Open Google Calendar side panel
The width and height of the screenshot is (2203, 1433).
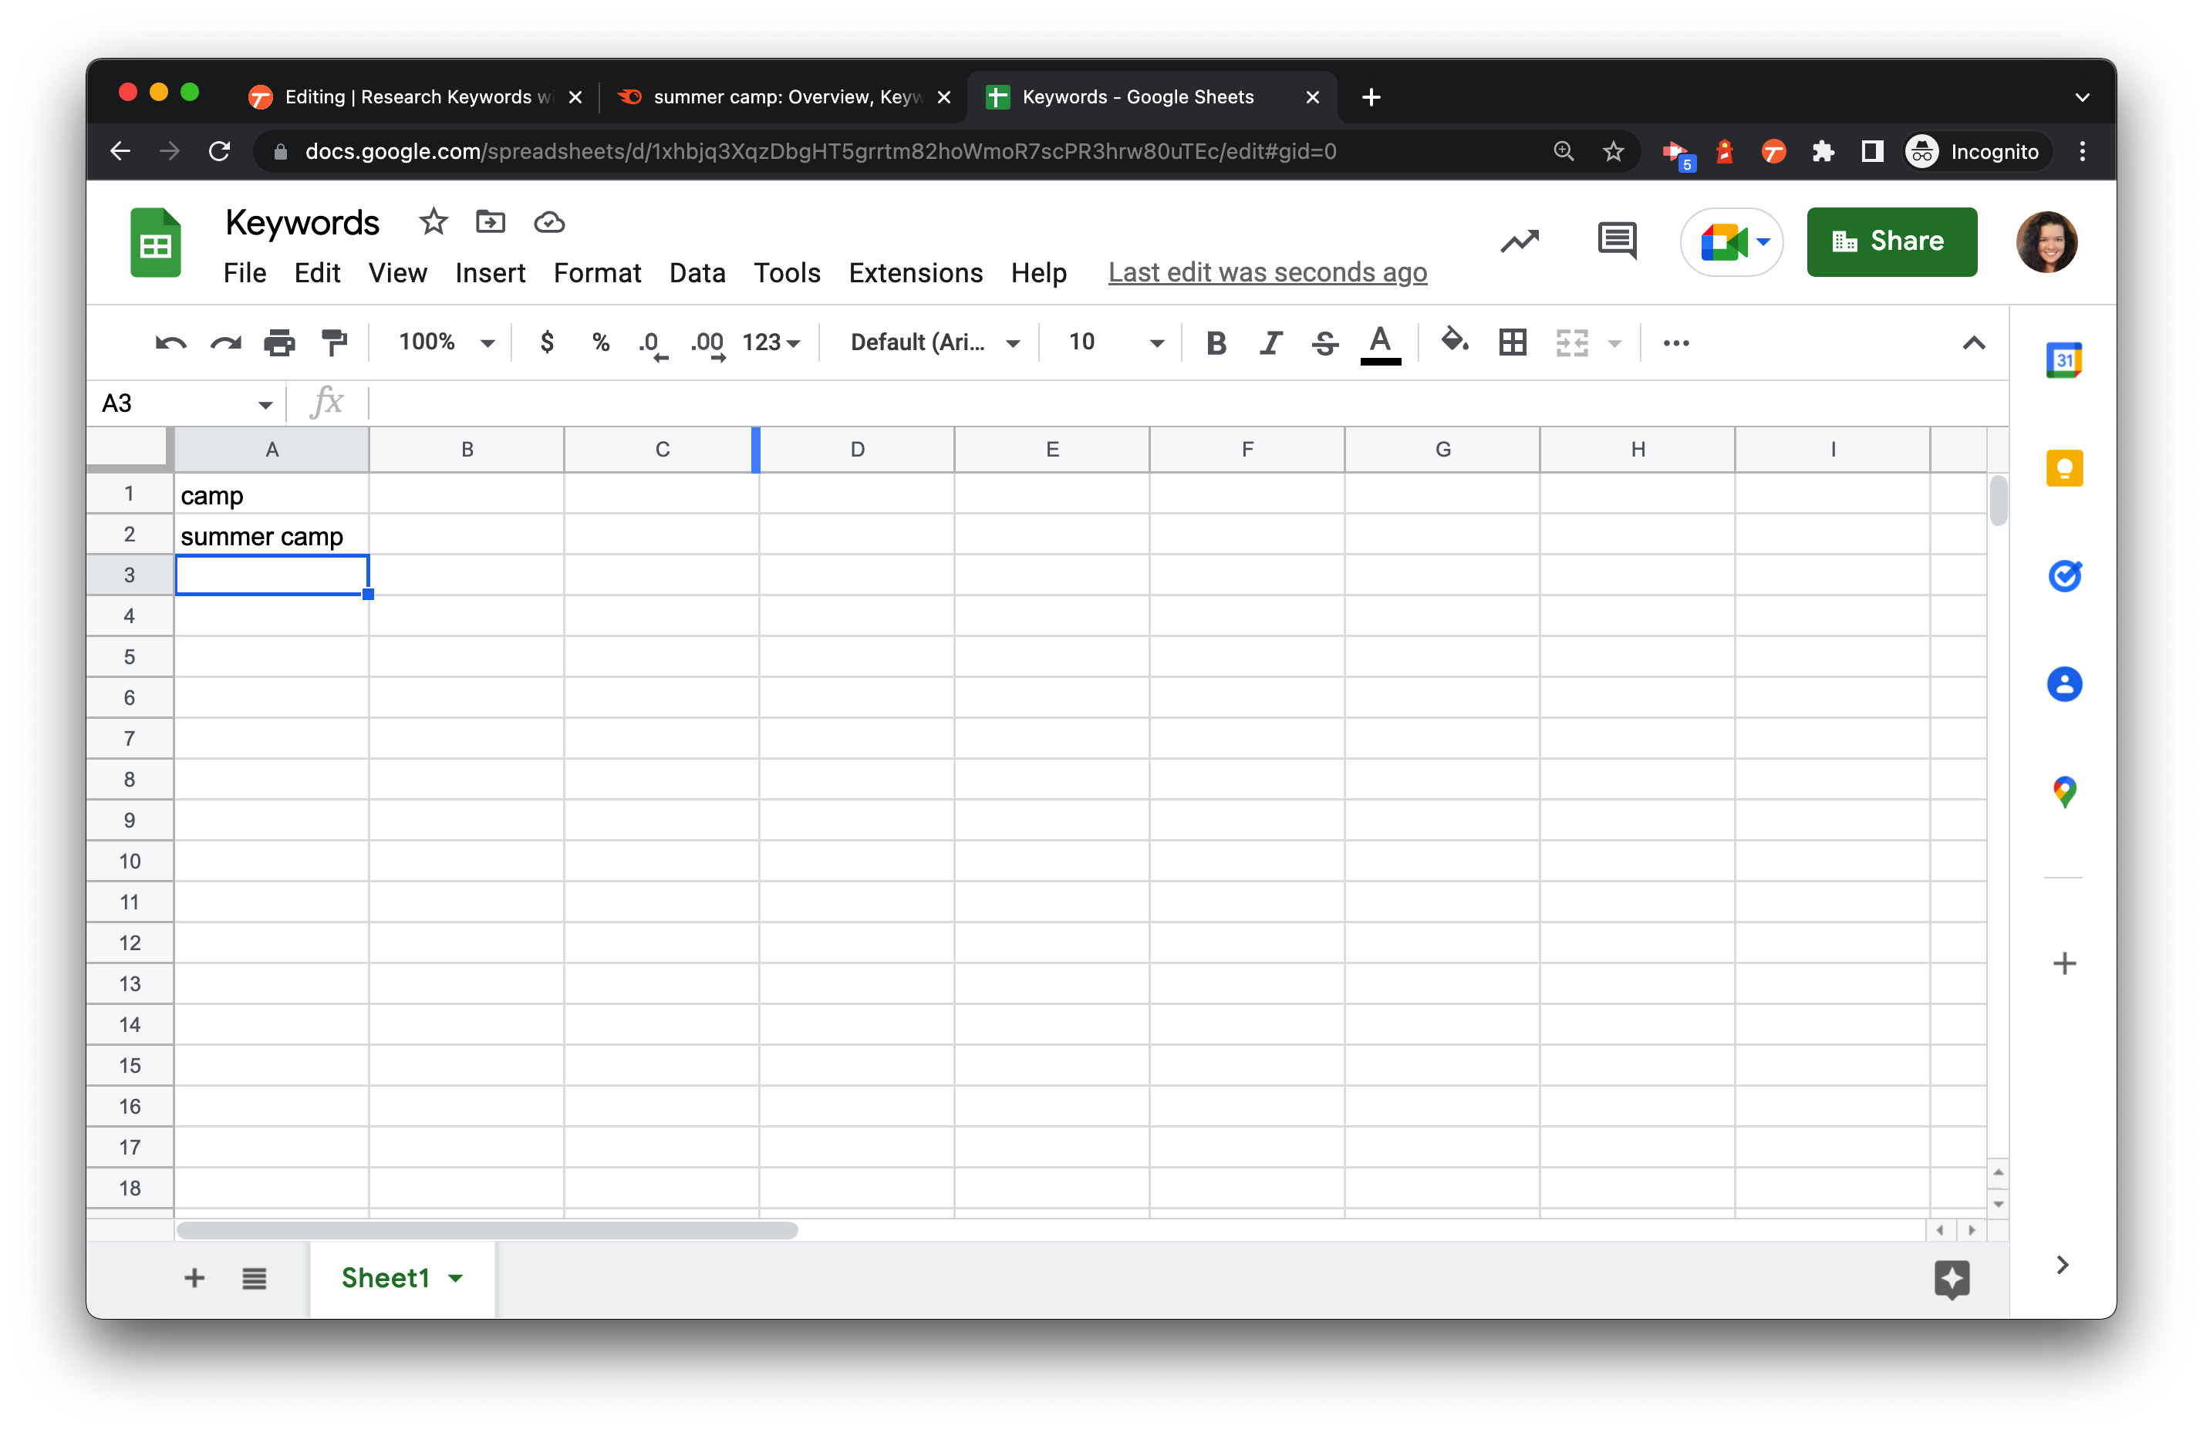(x=2063, y=360)
